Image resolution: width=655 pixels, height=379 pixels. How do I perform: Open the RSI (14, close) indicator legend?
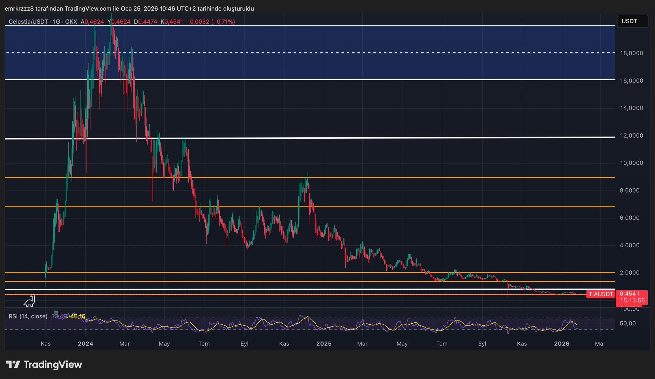[28, 316]
